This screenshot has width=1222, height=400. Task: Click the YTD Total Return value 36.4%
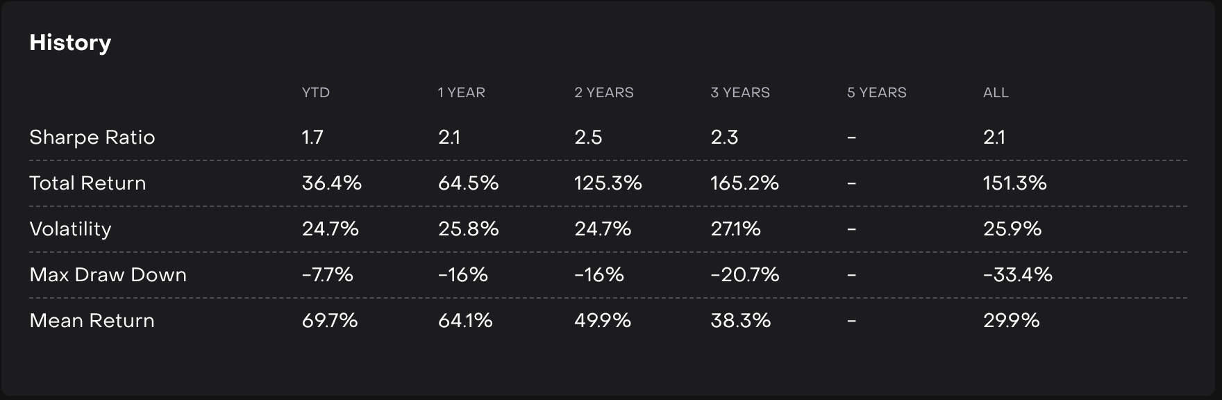(331, 183)
